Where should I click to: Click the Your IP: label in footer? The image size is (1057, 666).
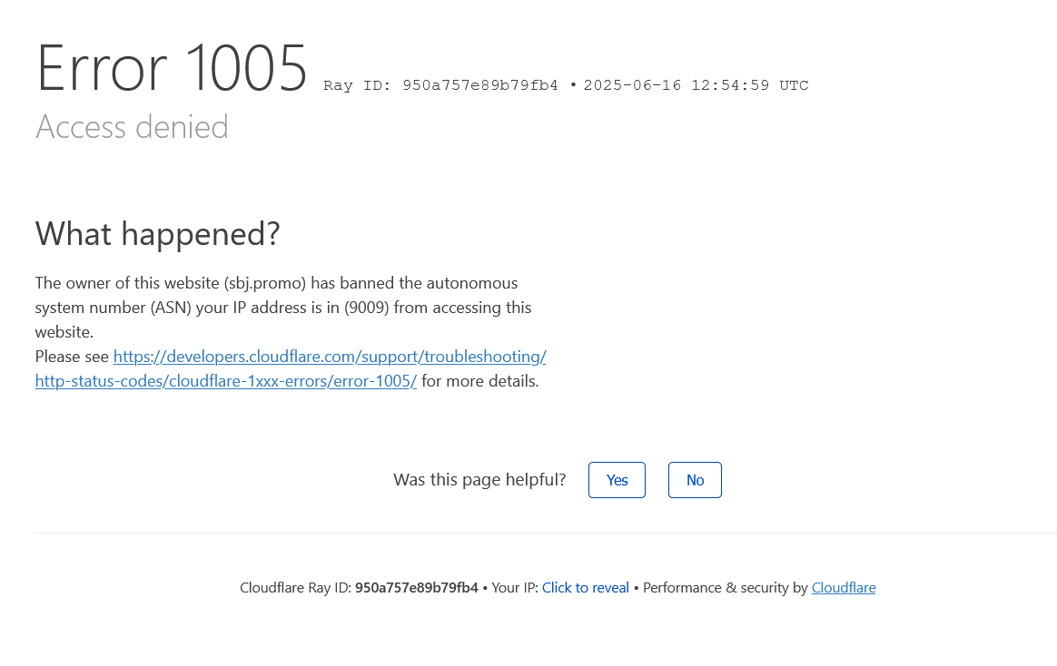[x=515, y=588]
